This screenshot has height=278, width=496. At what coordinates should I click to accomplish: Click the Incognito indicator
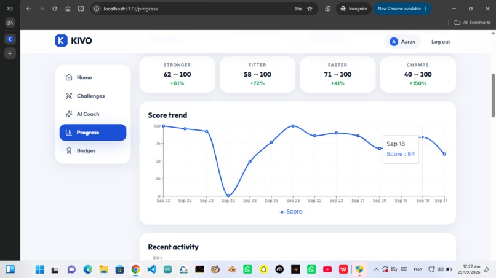point(354,9)
